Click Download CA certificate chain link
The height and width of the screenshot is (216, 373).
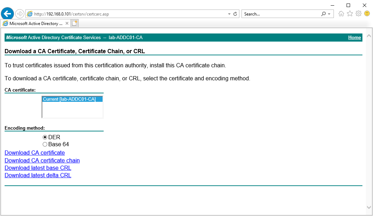point(42,160)
